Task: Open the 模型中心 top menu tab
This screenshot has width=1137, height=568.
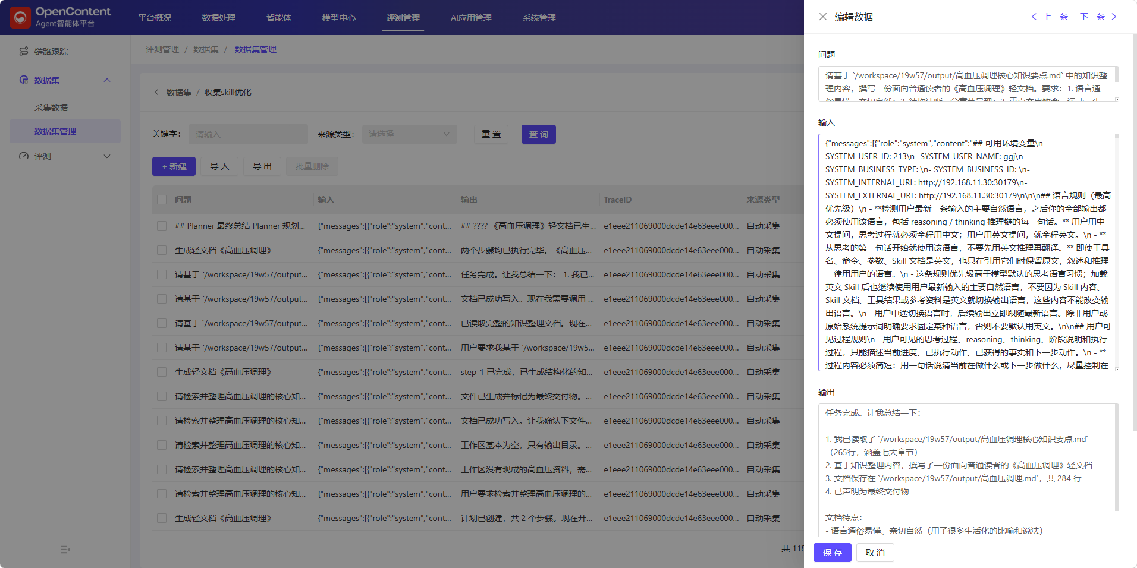Action: pos(339,18)
